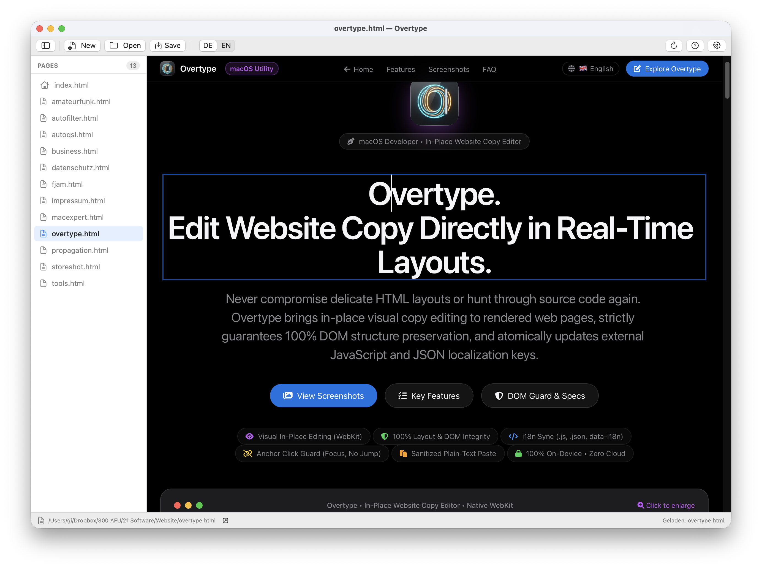This screenshot has width=762, height=569.
Task: Click the macOS Developer tagline pill
Action: pos(434,142)
